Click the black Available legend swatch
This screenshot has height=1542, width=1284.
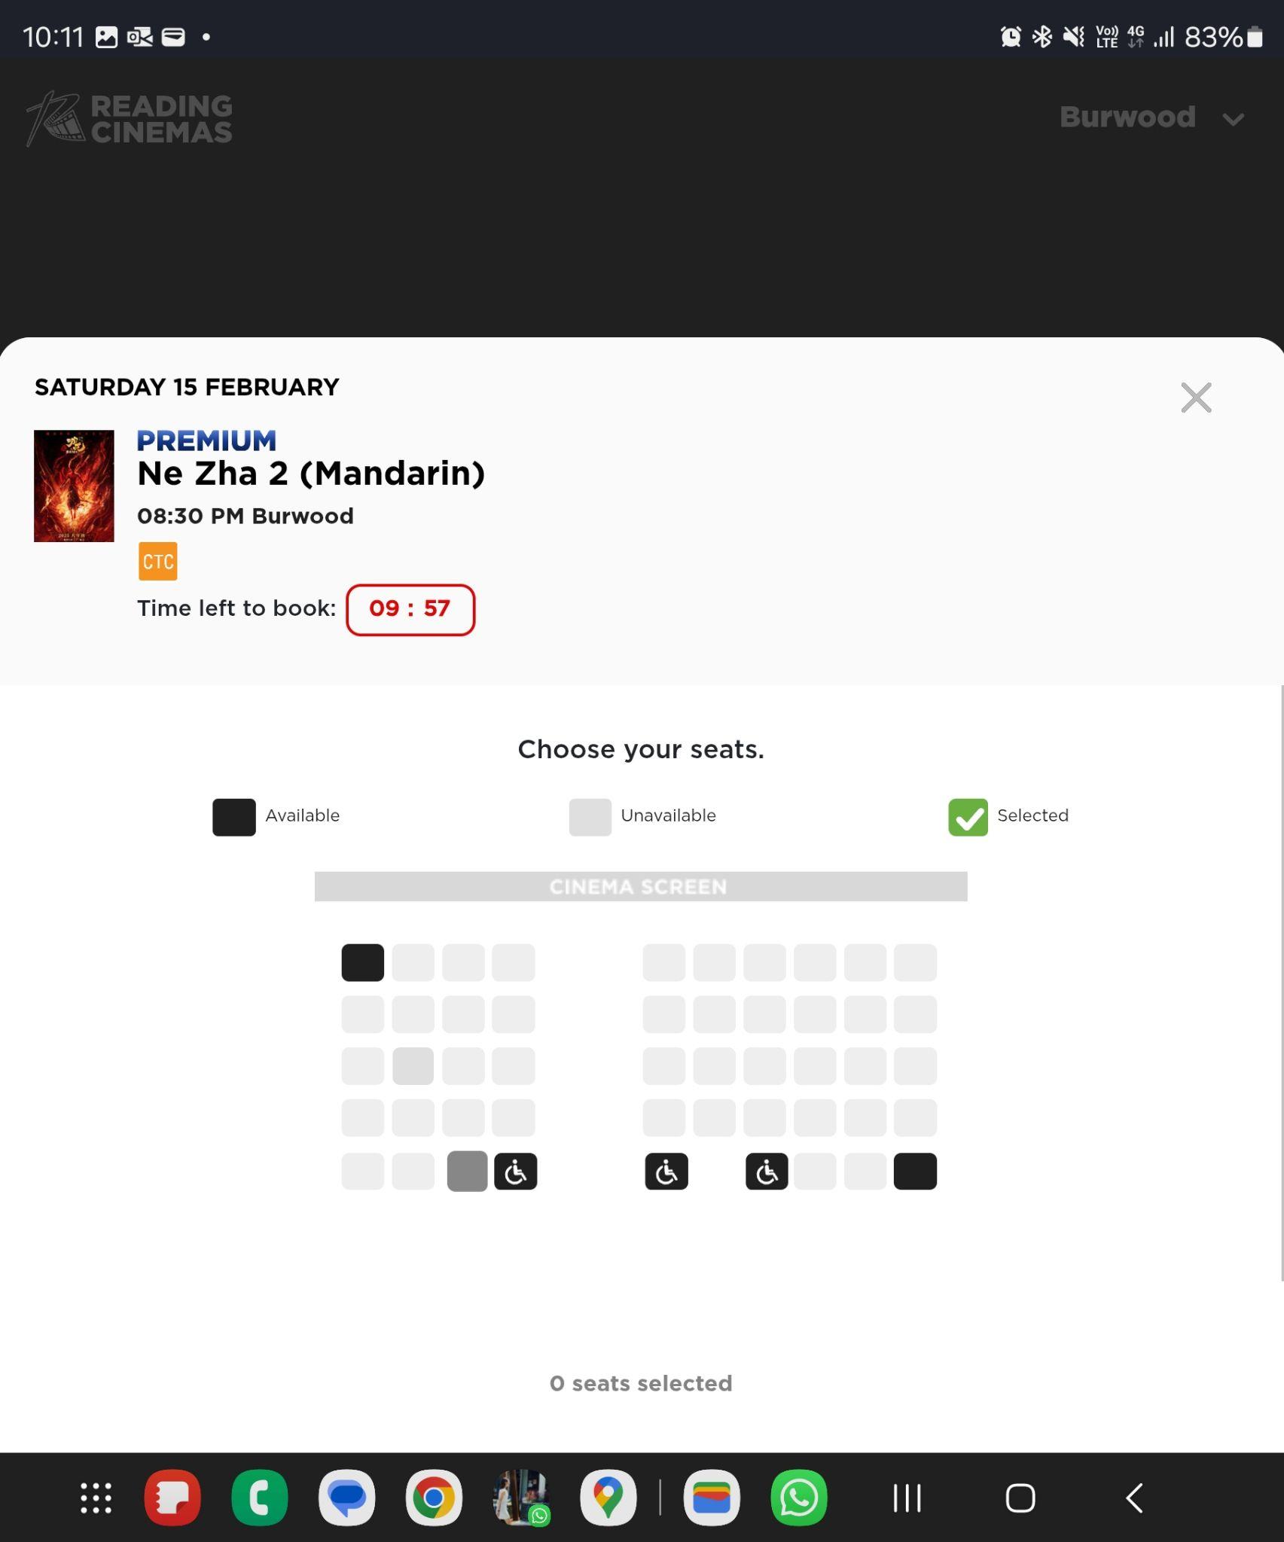234,817
